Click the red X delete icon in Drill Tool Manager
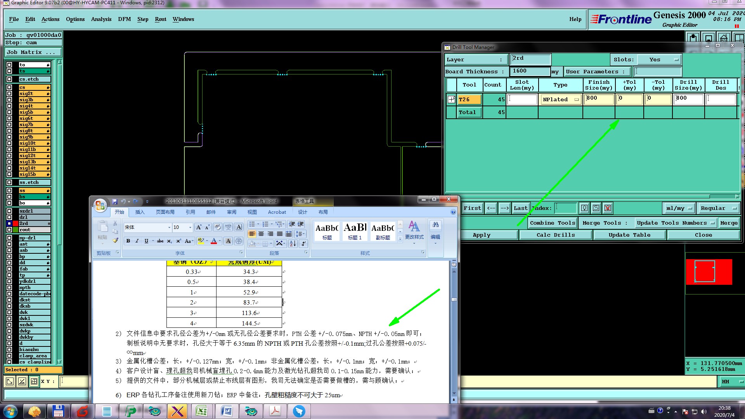 coord(608,208)
